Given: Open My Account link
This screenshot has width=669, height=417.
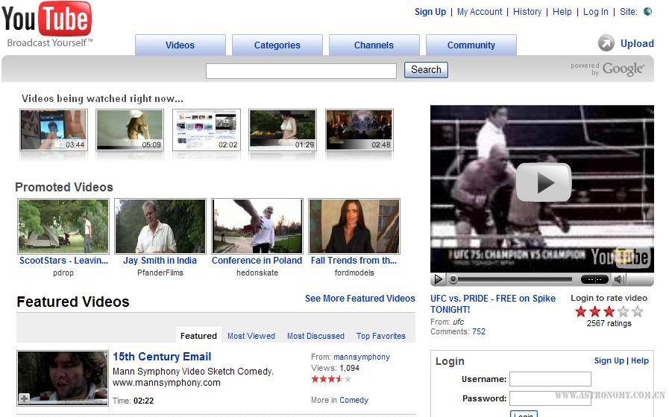Looking at the screenshot, I should (480, 12).
